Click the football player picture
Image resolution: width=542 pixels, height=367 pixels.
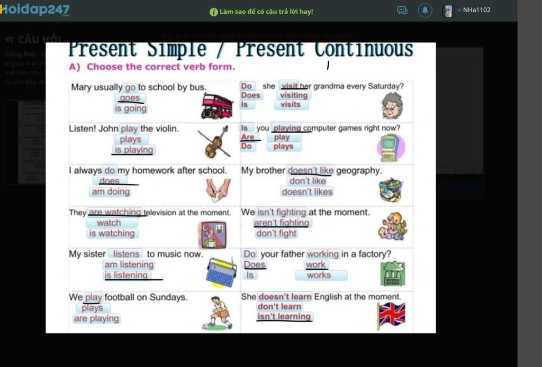click(x=218, y=313)
